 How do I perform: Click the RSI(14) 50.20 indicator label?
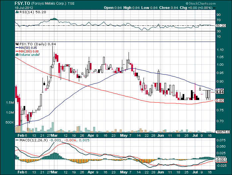coord(33,12)
